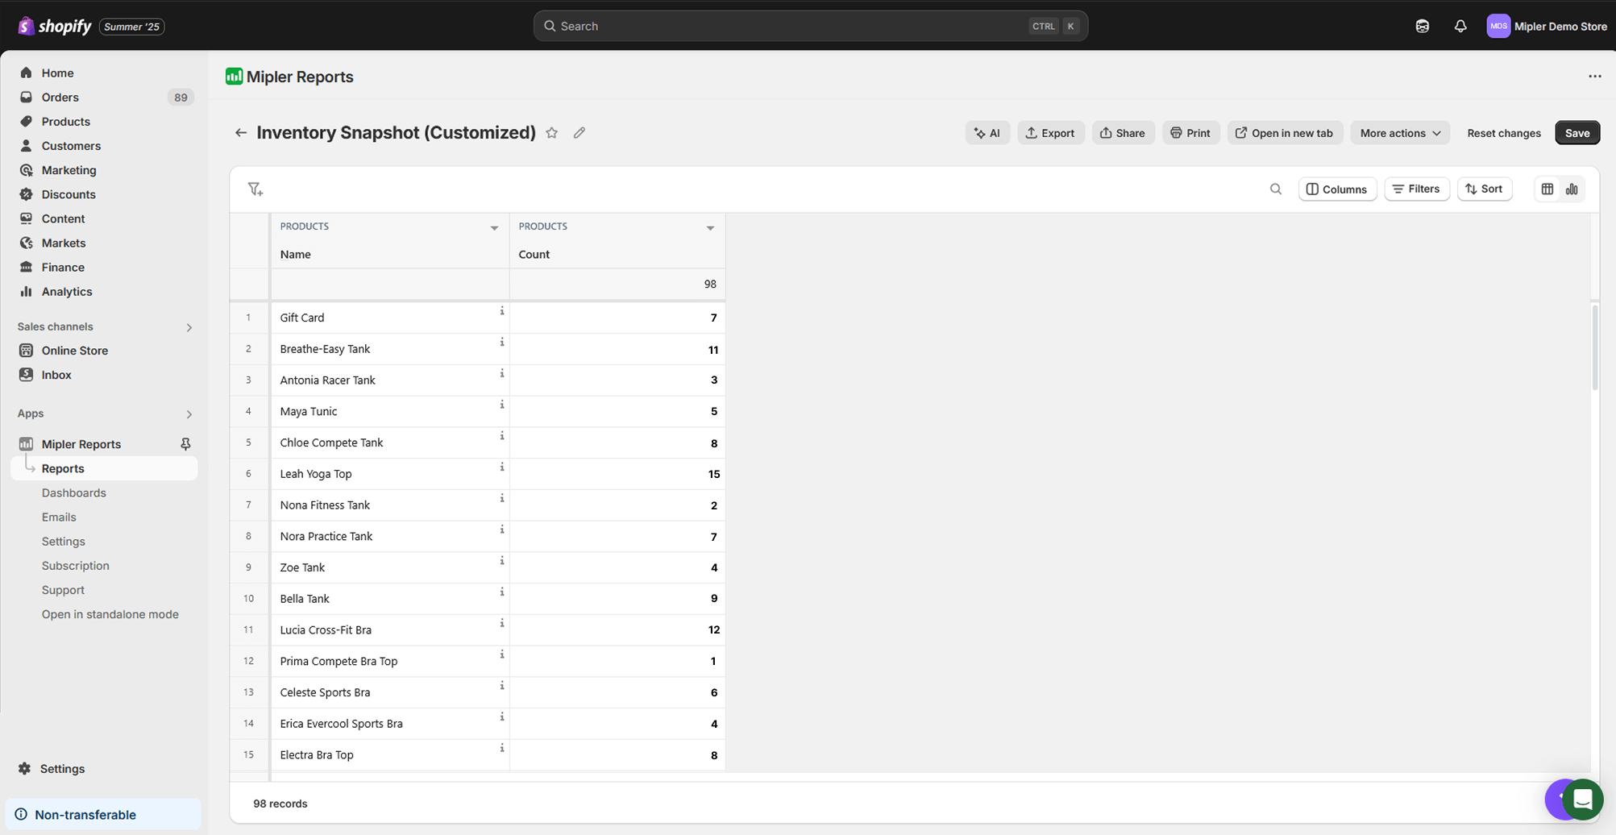Click the info icon for Gift Card row
Image resolution: width=1616 pixels, height=835 pixels.
click(x=501, y=311)
